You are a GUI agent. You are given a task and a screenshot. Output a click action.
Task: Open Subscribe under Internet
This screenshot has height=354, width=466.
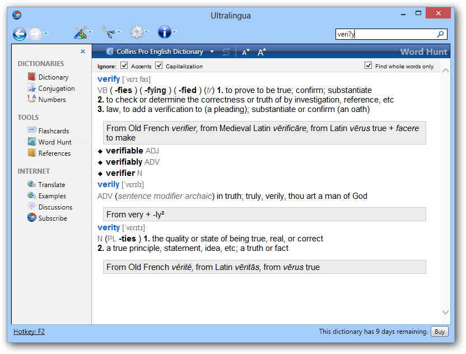tap(53, 218)
